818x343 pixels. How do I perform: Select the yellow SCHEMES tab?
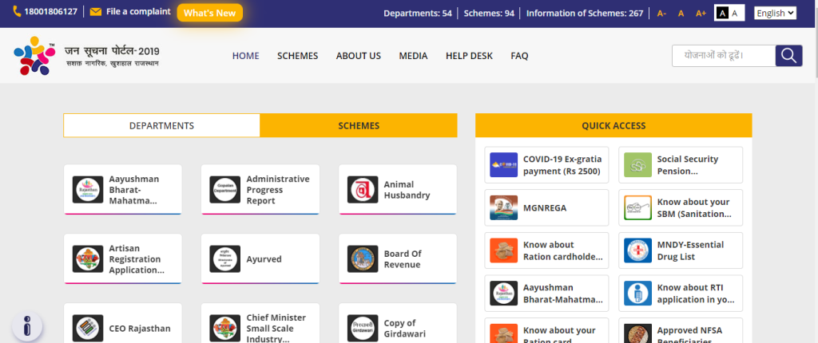pos(359,125)
